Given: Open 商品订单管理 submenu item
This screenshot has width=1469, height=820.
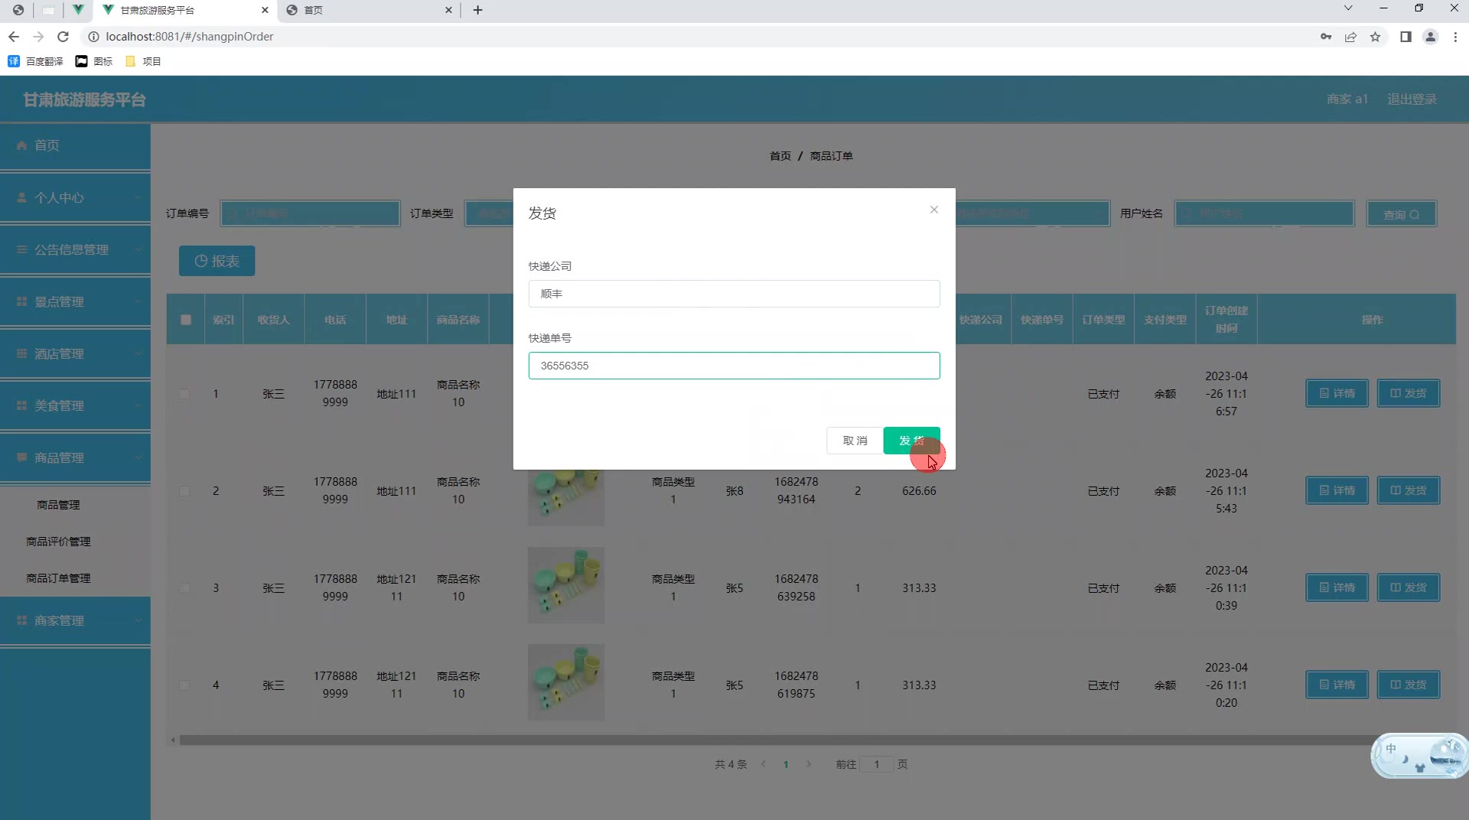Looking at the screenshot, I should pos(59,578).
